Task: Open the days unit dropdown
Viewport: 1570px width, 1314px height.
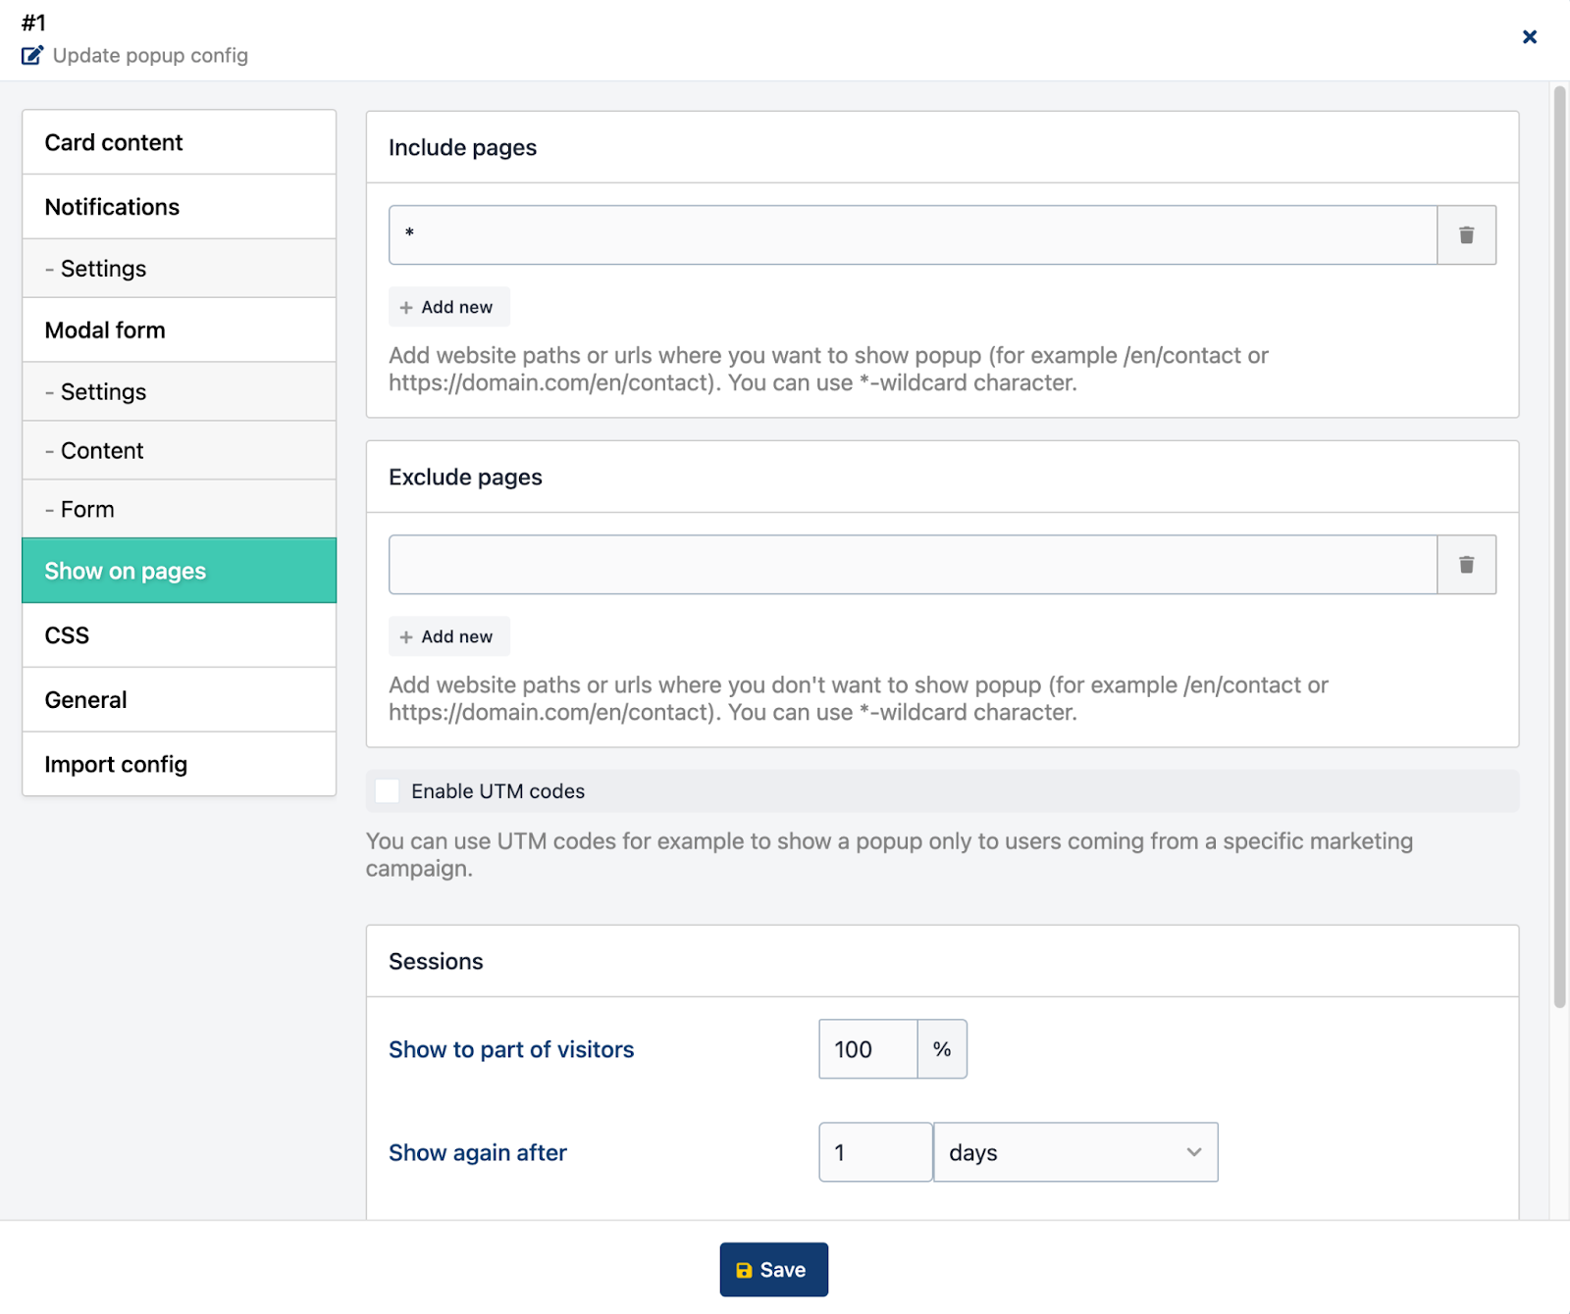Action: click(x=1074, y=1152)
